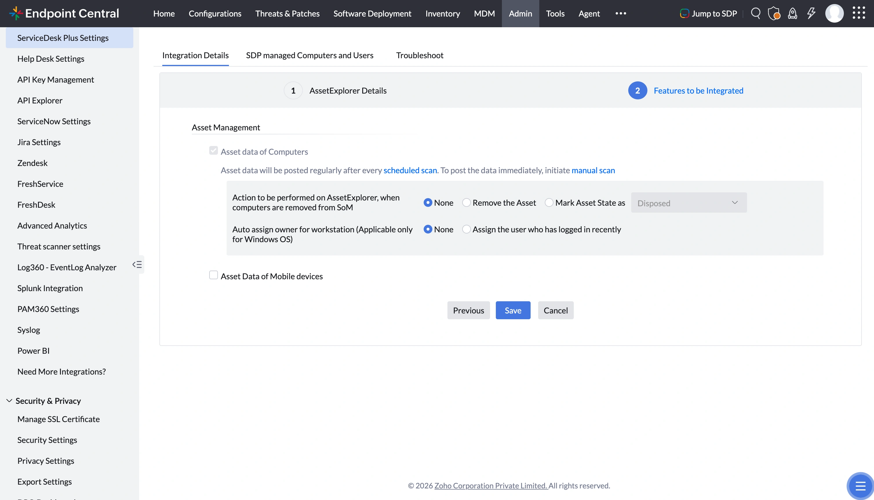Click the Cancel button
This screenshot has width=874, height=500.
click(x=556, y=310)
